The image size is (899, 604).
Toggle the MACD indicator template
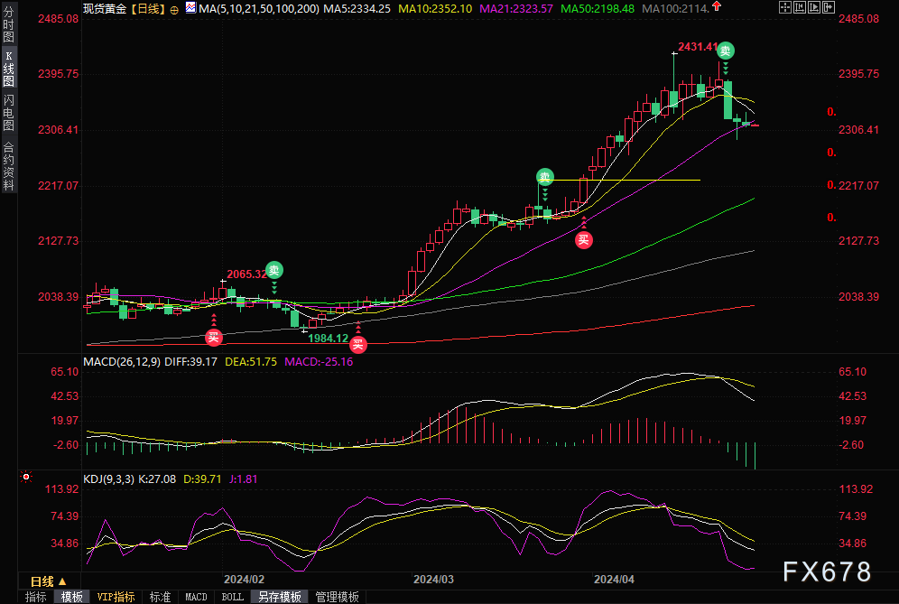point(196,597)
